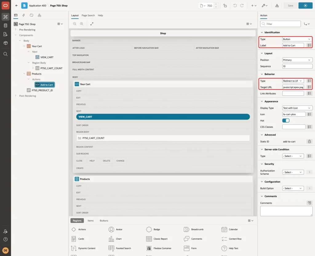Image resolution: width=315 pixels, height=256 pixels.
Task: Open Server-side Condition Type select
Action: coord(293,156)
